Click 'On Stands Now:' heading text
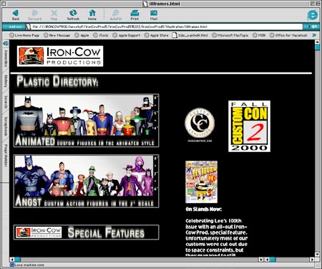Screen dimensions: 322x269 (204, 209)
